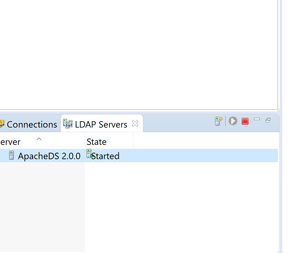
Task: Stop the server with red square icon
Action: 245,121
